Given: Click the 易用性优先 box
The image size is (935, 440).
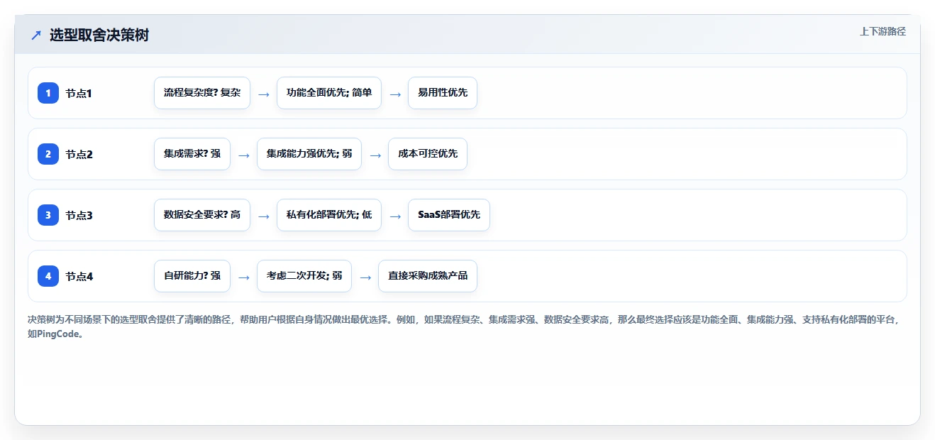Looking at the screenshot, I should [x=443, y=93].
